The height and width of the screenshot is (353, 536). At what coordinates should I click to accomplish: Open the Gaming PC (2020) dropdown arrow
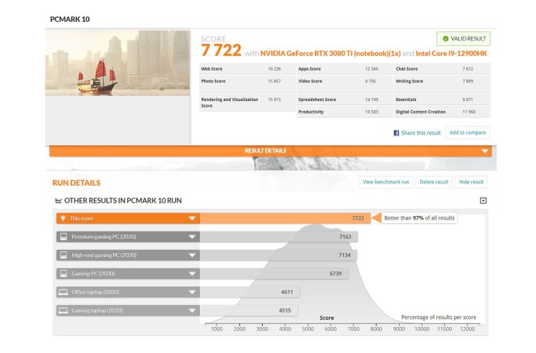[192, 274]
